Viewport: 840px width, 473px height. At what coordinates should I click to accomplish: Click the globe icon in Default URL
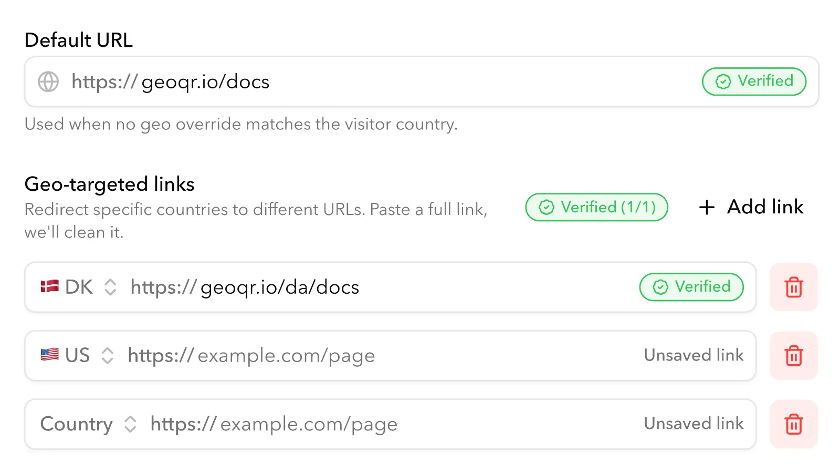point(48,82)
